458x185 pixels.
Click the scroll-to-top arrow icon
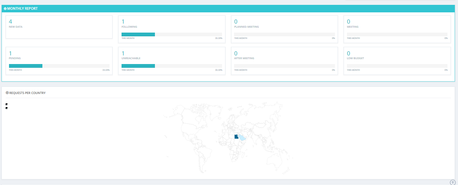point(452,182)
